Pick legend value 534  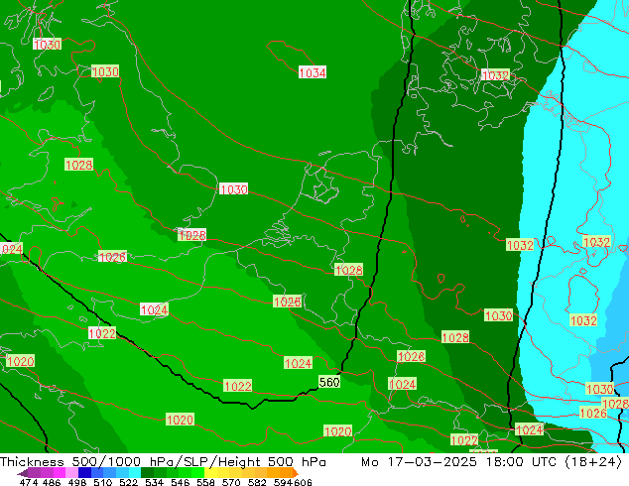click(x=155, y=482)
